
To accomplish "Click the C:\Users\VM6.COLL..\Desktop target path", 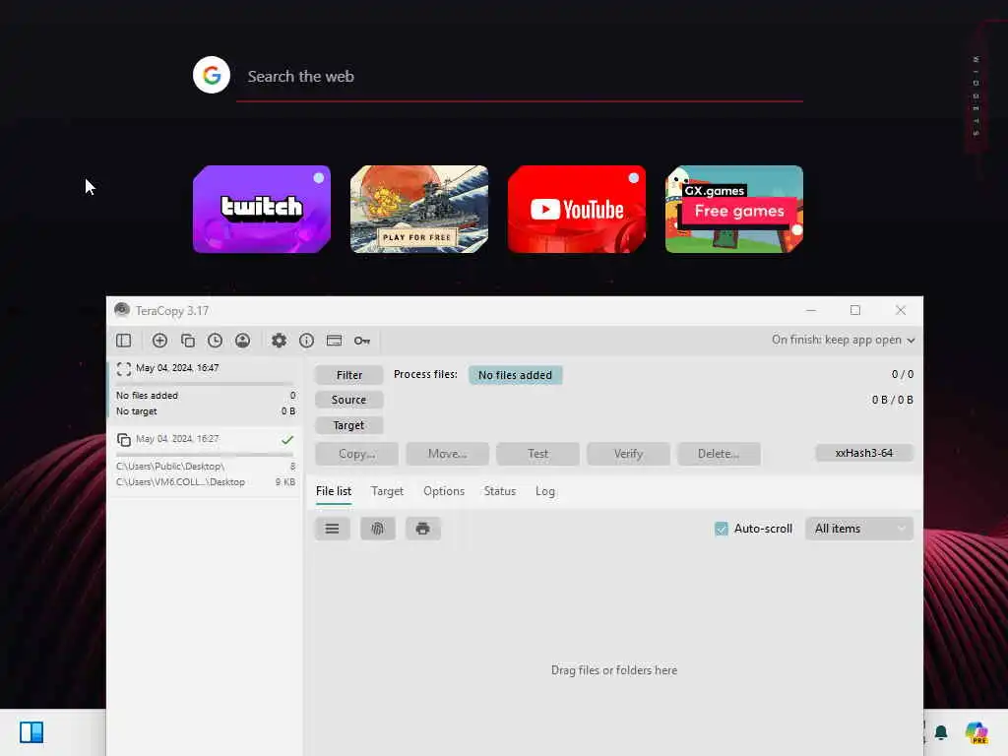I will coord(181,482).
